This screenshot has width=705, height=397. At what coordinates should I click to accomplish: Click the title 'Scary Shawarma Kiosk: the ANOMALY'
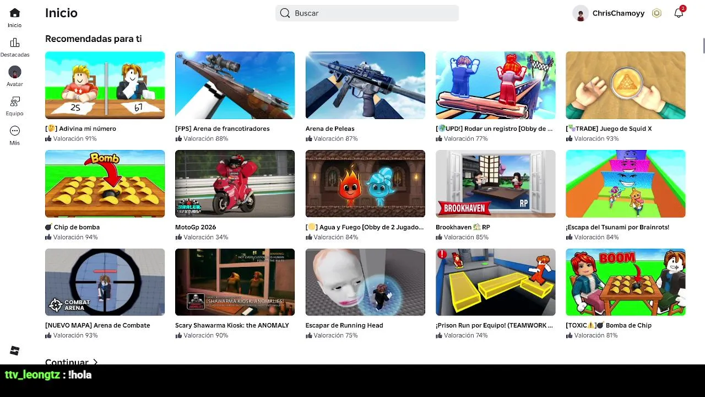pyautogui.click(x=232, y=325)
